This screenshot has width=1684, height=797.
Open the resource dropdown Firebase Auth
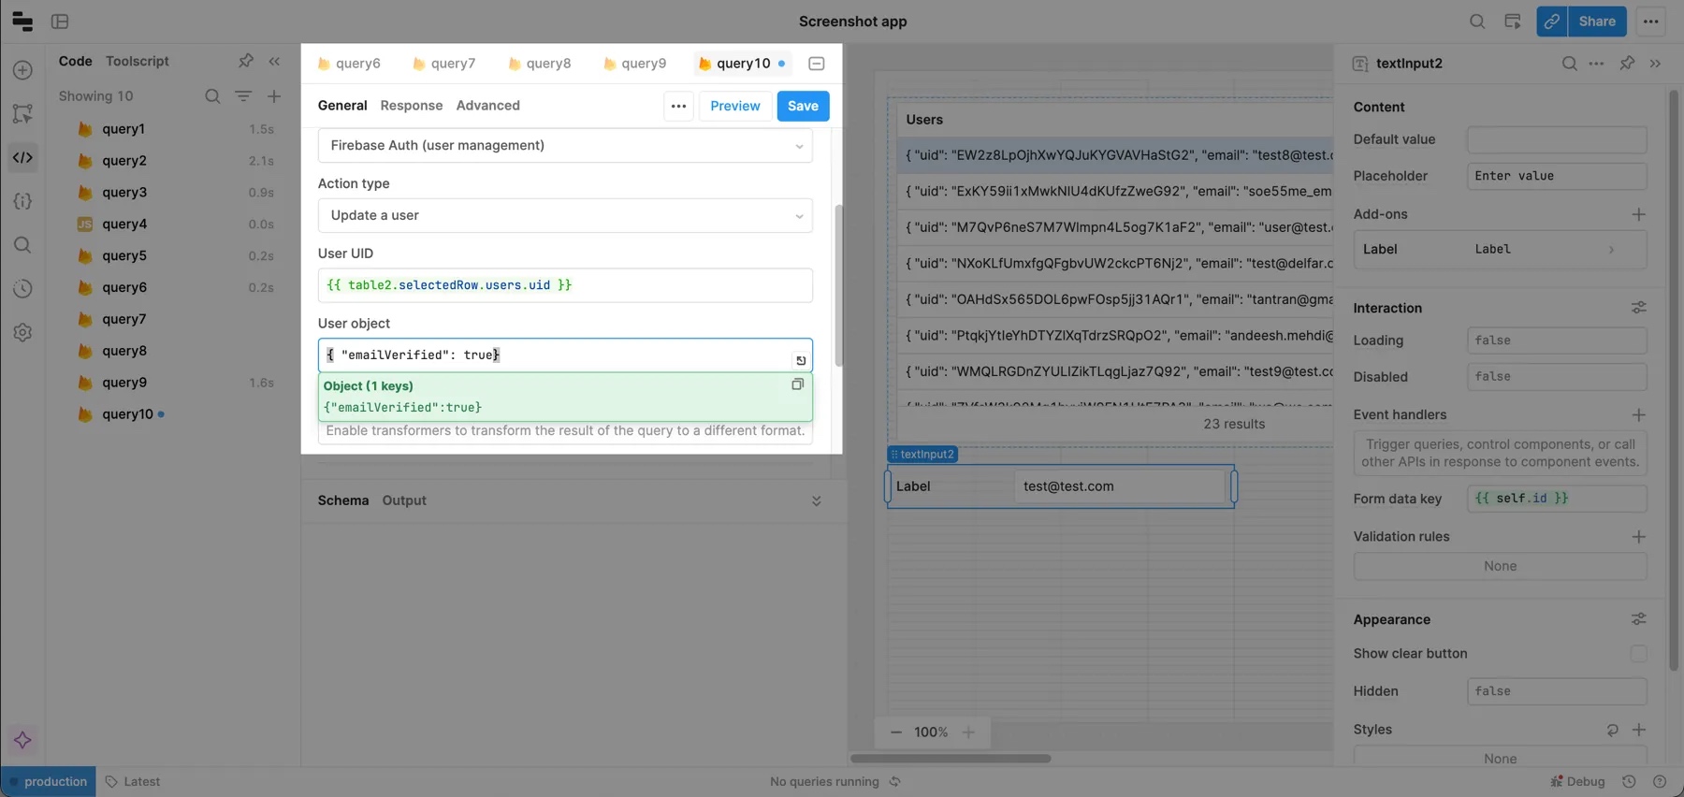[x=565, y=146]
